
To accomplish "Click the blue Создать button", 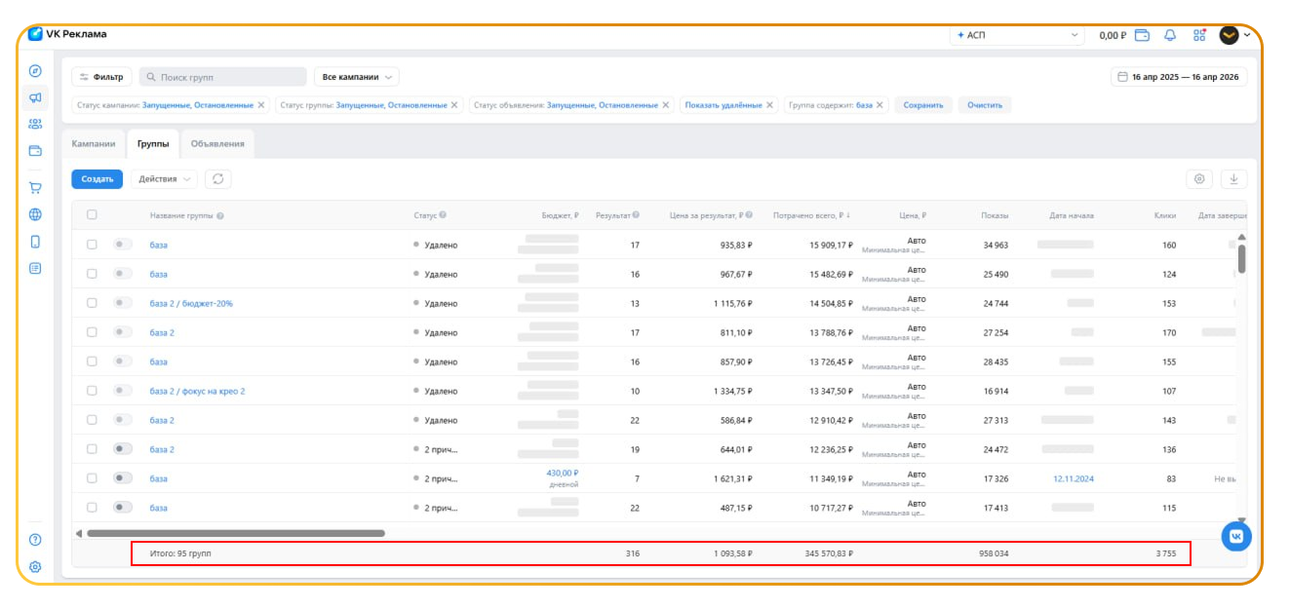I will [x=97, y=178].
